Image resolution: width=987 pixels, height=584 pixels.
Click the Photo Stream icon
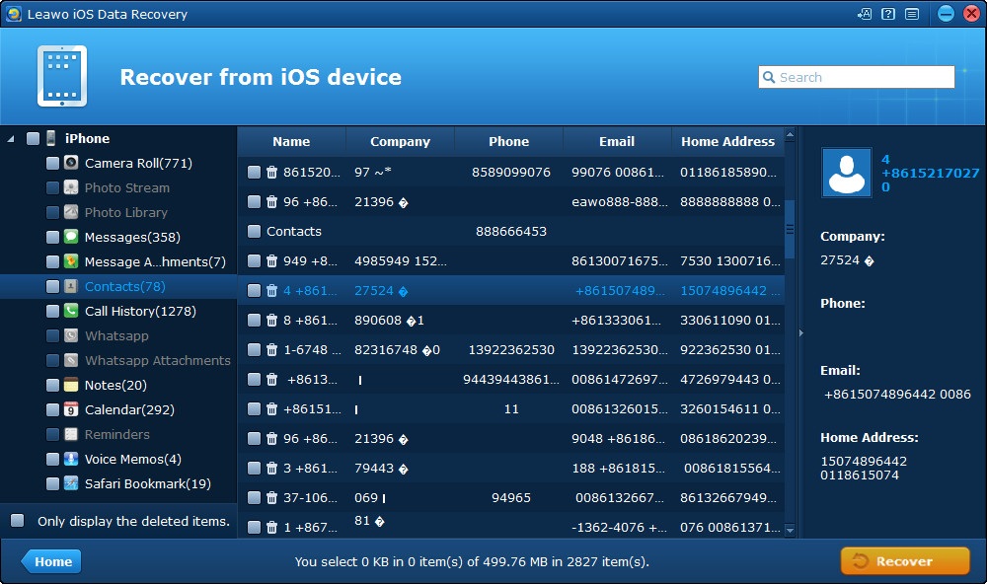coord(71,187)
